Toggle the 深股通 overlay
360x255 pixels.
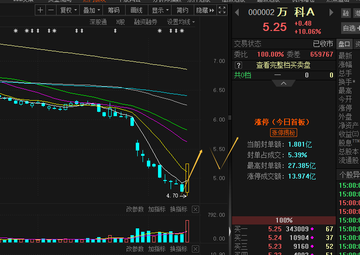(98, 22)
